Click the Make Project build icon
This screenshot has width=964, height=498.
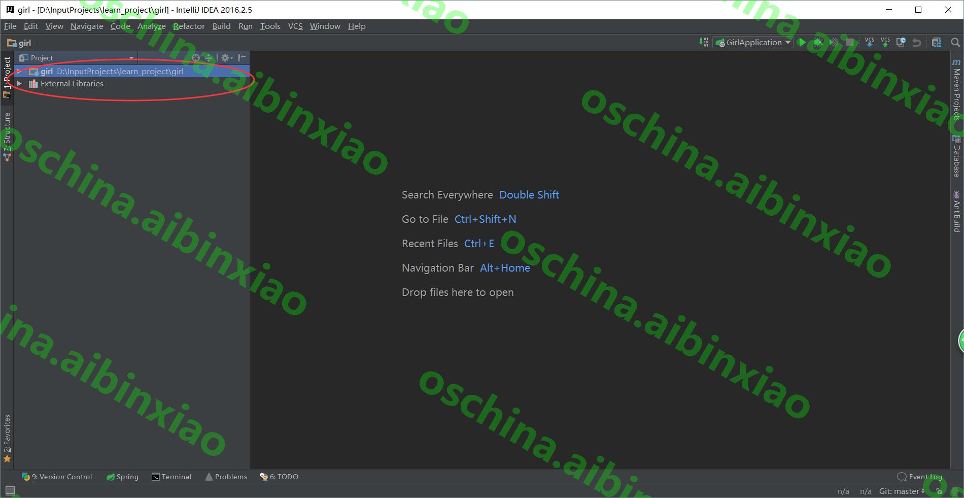pos(704,42)
